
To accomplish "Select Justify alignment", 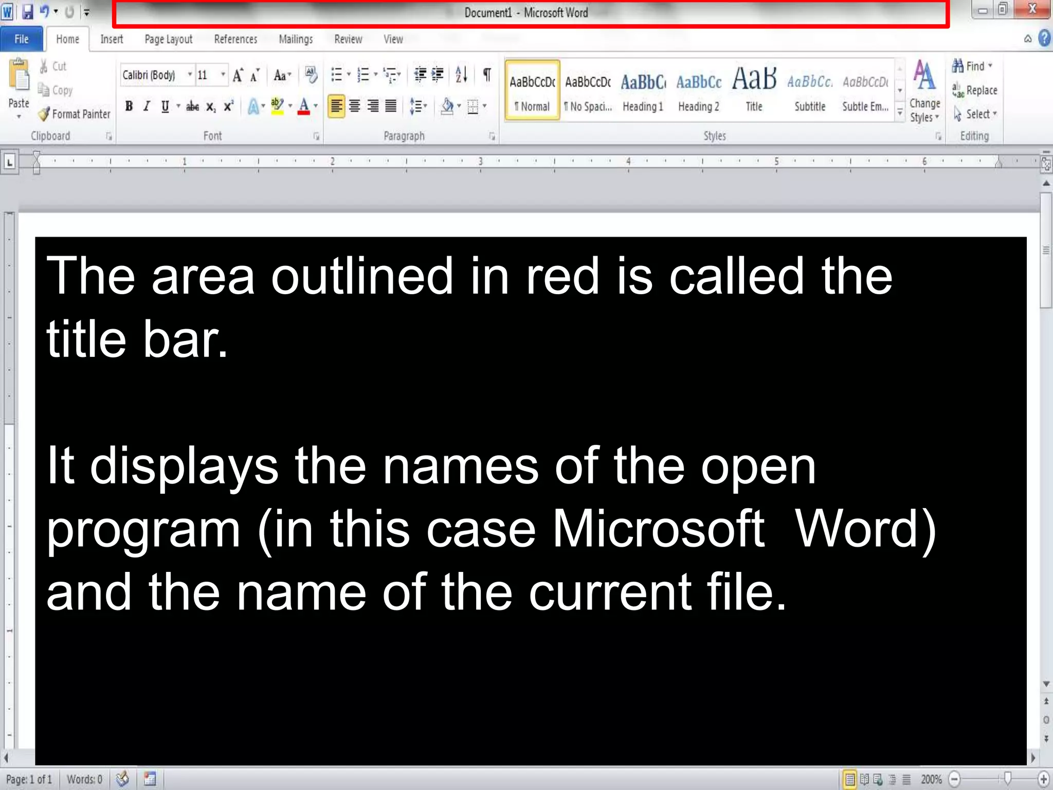I will pyautogui.click(x=391, y=106).
